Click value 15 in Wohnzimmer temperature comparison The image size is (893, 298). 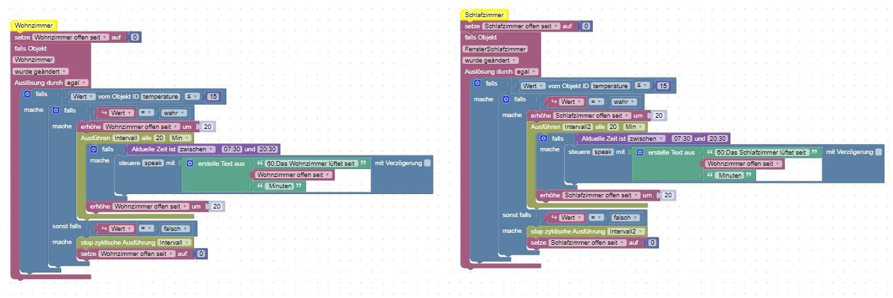213,97
